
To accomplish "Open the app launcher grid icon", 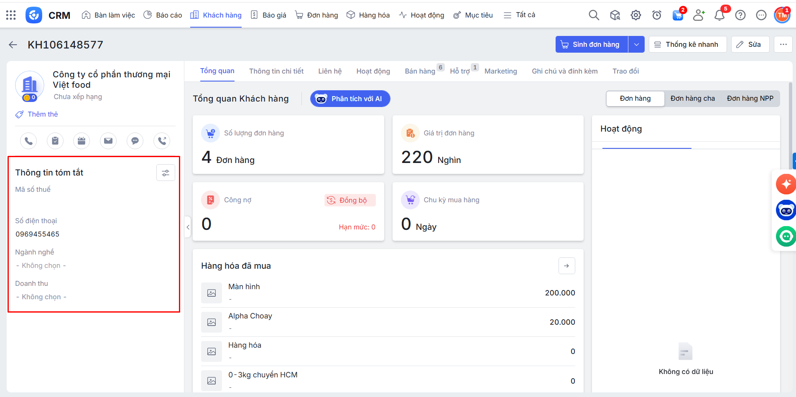I will (x=11, y=15).
